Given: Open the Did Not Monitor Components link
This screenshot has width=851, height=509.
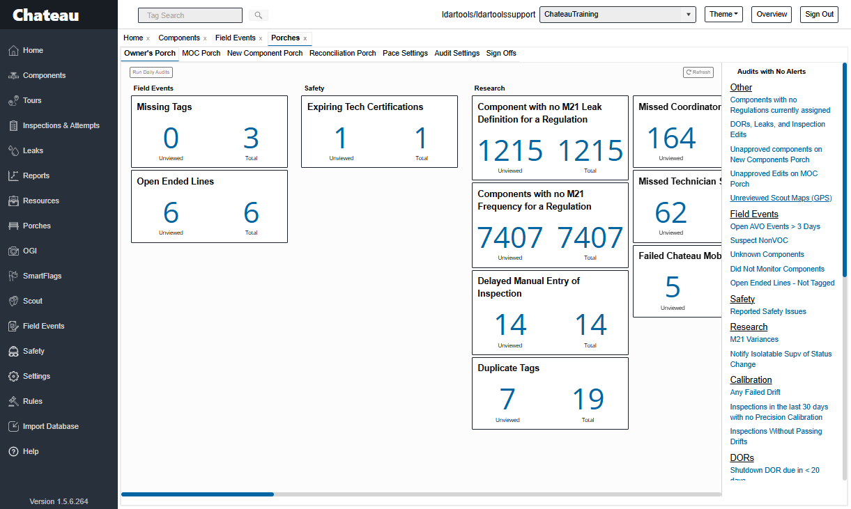Looking at the screenshot, I should tap(777, 269).
